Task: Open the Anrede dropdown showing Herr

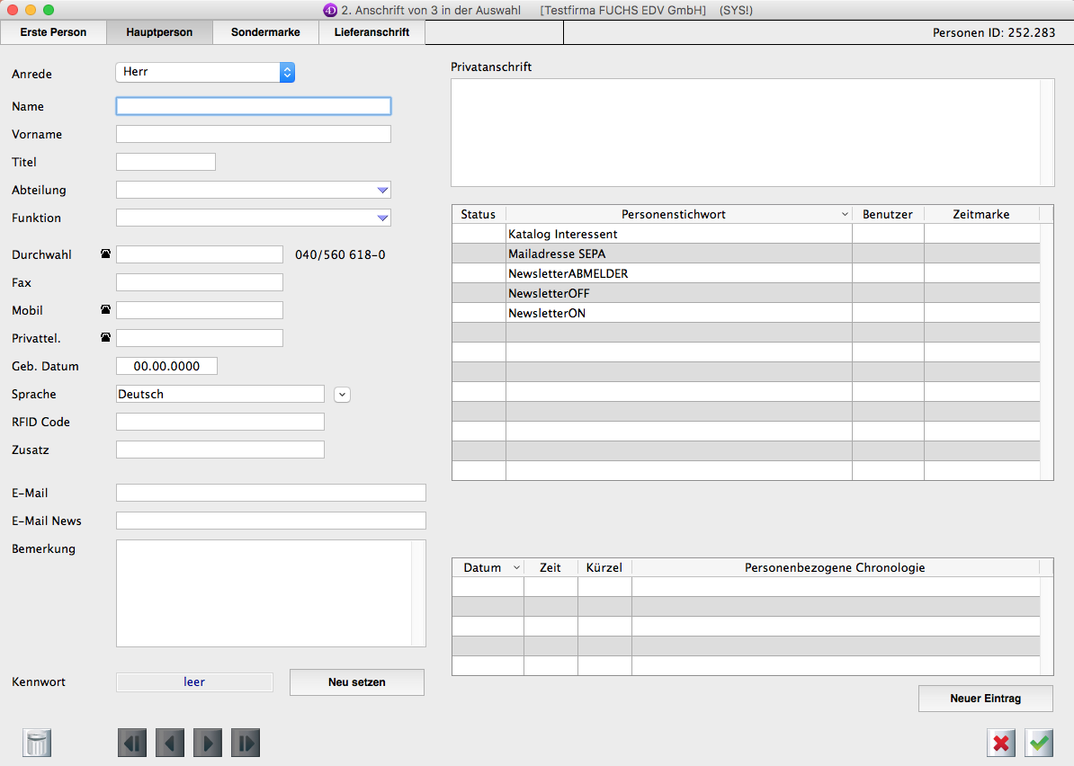Action: [x=205, y=72]
